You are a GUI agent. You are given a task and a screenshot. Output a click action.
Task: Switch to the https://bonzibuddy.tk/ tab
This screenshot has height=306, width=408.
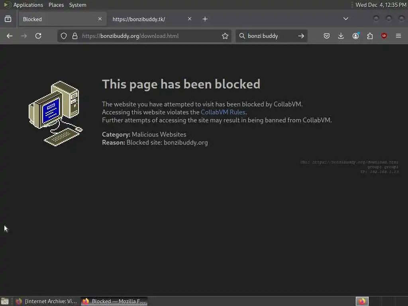[x=152, y=19]
